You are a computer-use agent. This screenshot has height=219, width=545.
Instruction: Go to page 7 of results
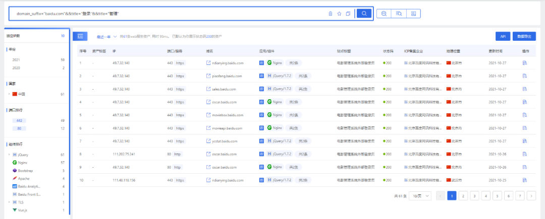pos(520,196)
